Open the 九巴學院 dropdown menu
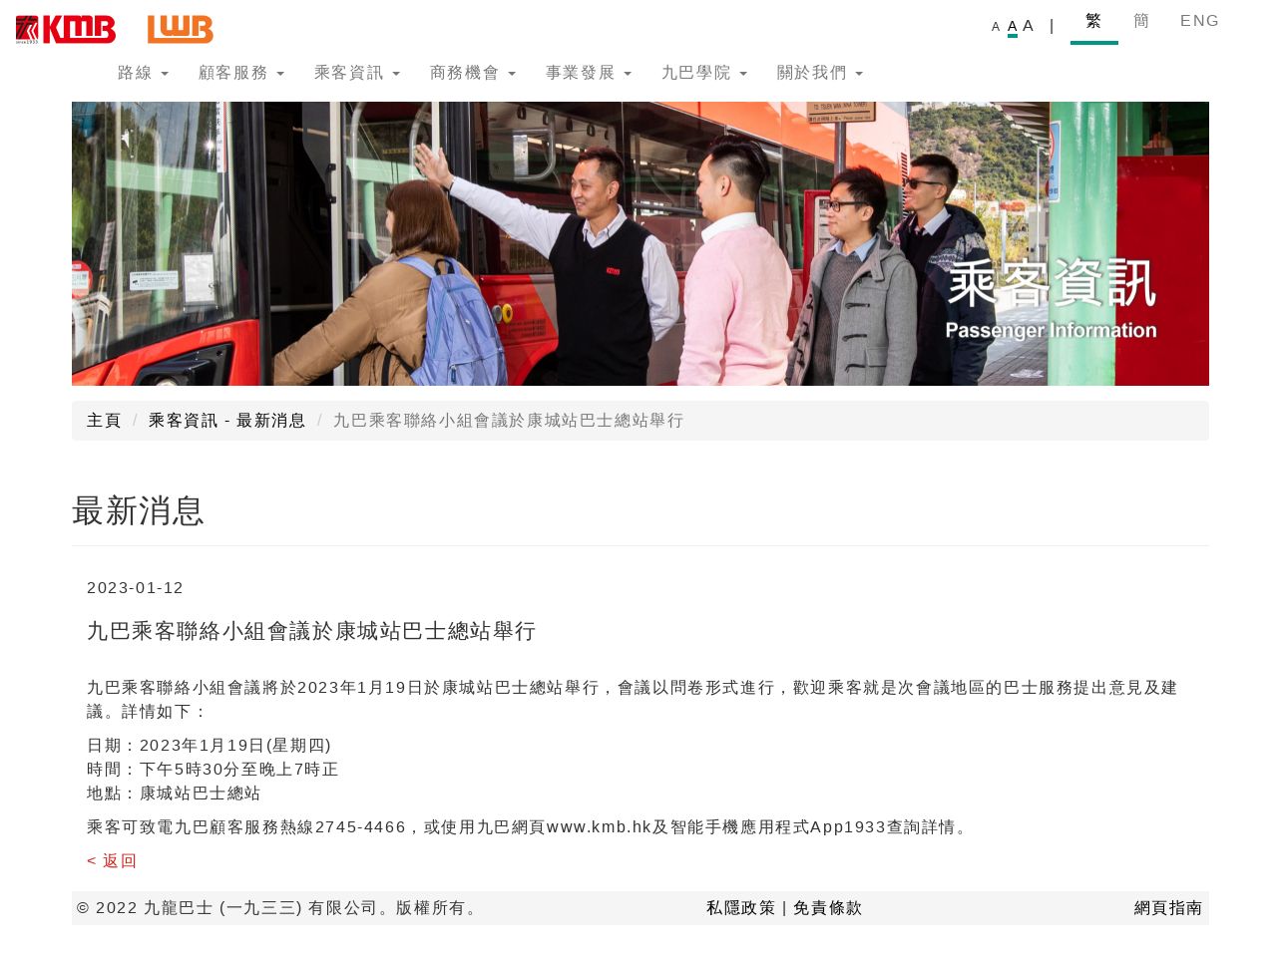 click(x=704, y=73)
